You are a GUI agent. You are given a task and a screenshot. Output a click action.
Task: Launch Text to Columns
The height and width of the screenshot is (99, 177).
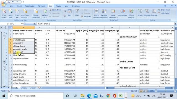pos(97,14)
